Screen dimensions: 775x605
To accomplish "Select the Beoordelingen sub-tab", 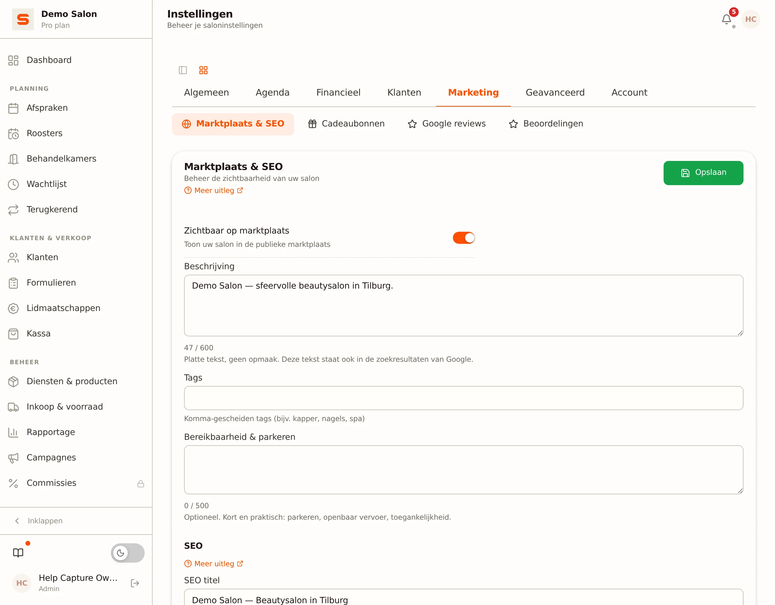I will pos(546,124).
